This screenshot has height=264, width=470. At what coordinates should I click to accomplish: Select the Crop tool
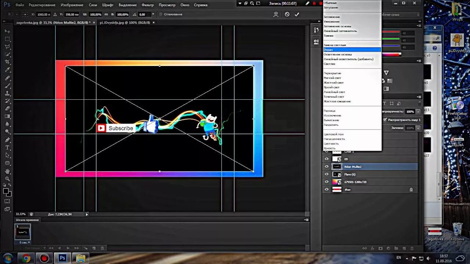pyautogui.click(x=7, y=62)
